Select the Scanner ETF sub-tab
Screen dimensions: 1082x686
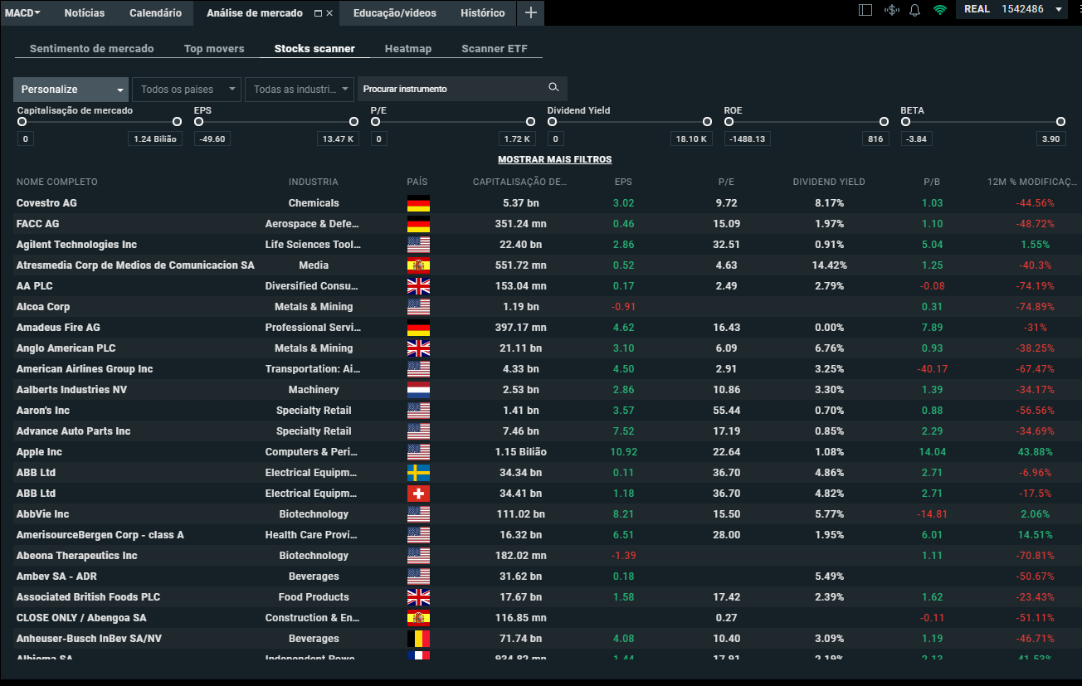click(x=495, y=48)
